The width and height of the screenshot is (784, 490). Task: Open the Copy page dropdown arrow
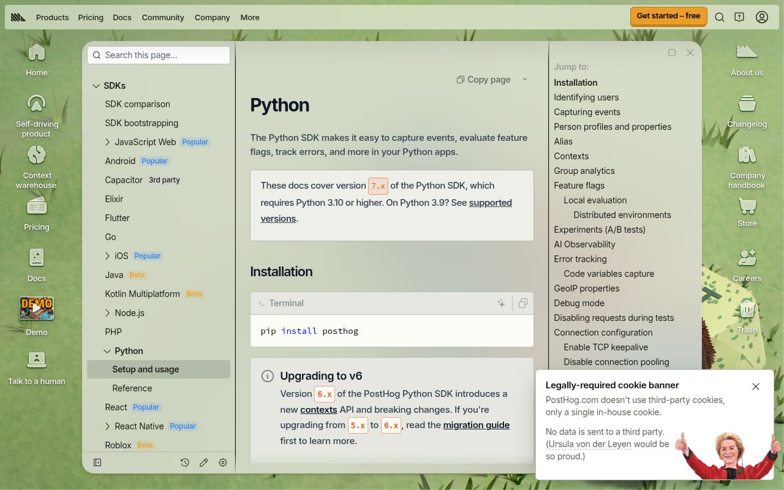[525, 79]
